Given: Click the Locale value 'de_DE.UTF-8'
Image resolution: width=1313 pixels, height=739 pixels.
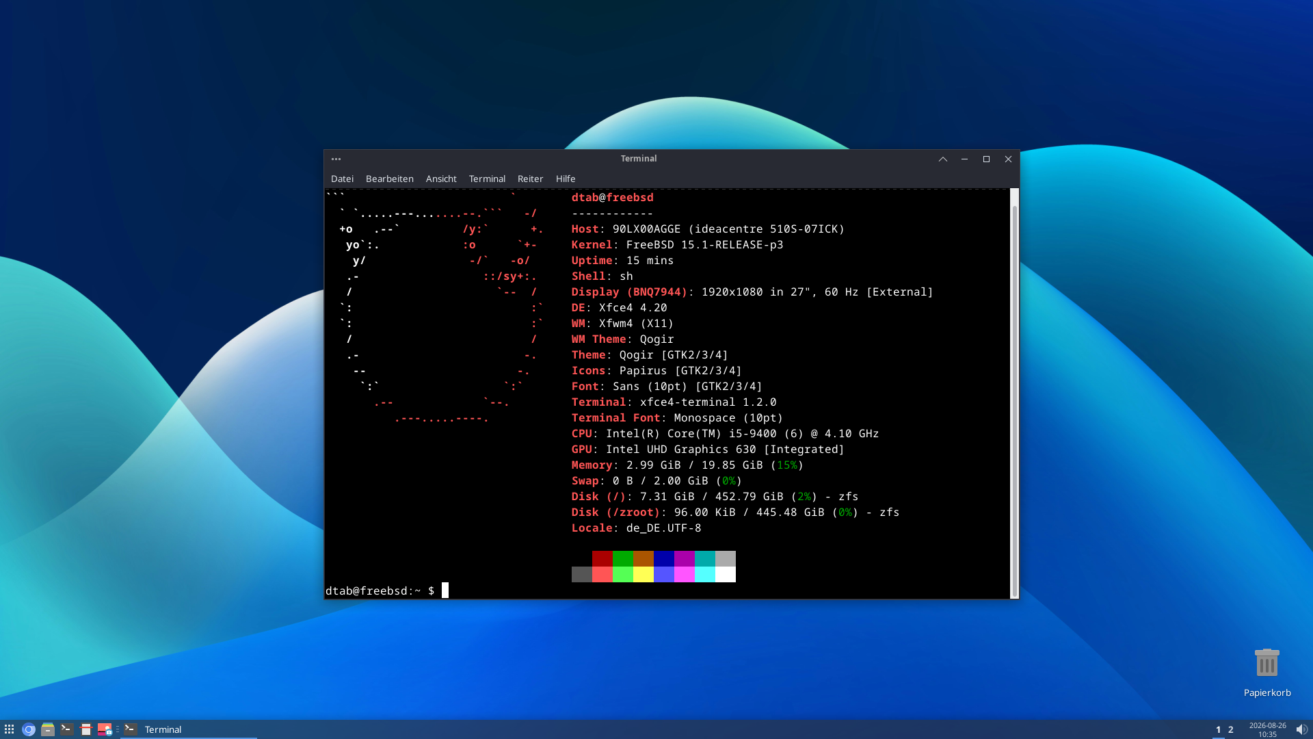Looking at the screenshot, I should [664, 528].
